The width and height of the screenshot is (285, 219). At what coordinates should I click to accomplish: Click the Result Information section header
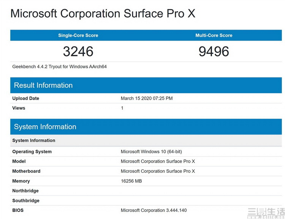pyautogui.click(x=146, y=85)
